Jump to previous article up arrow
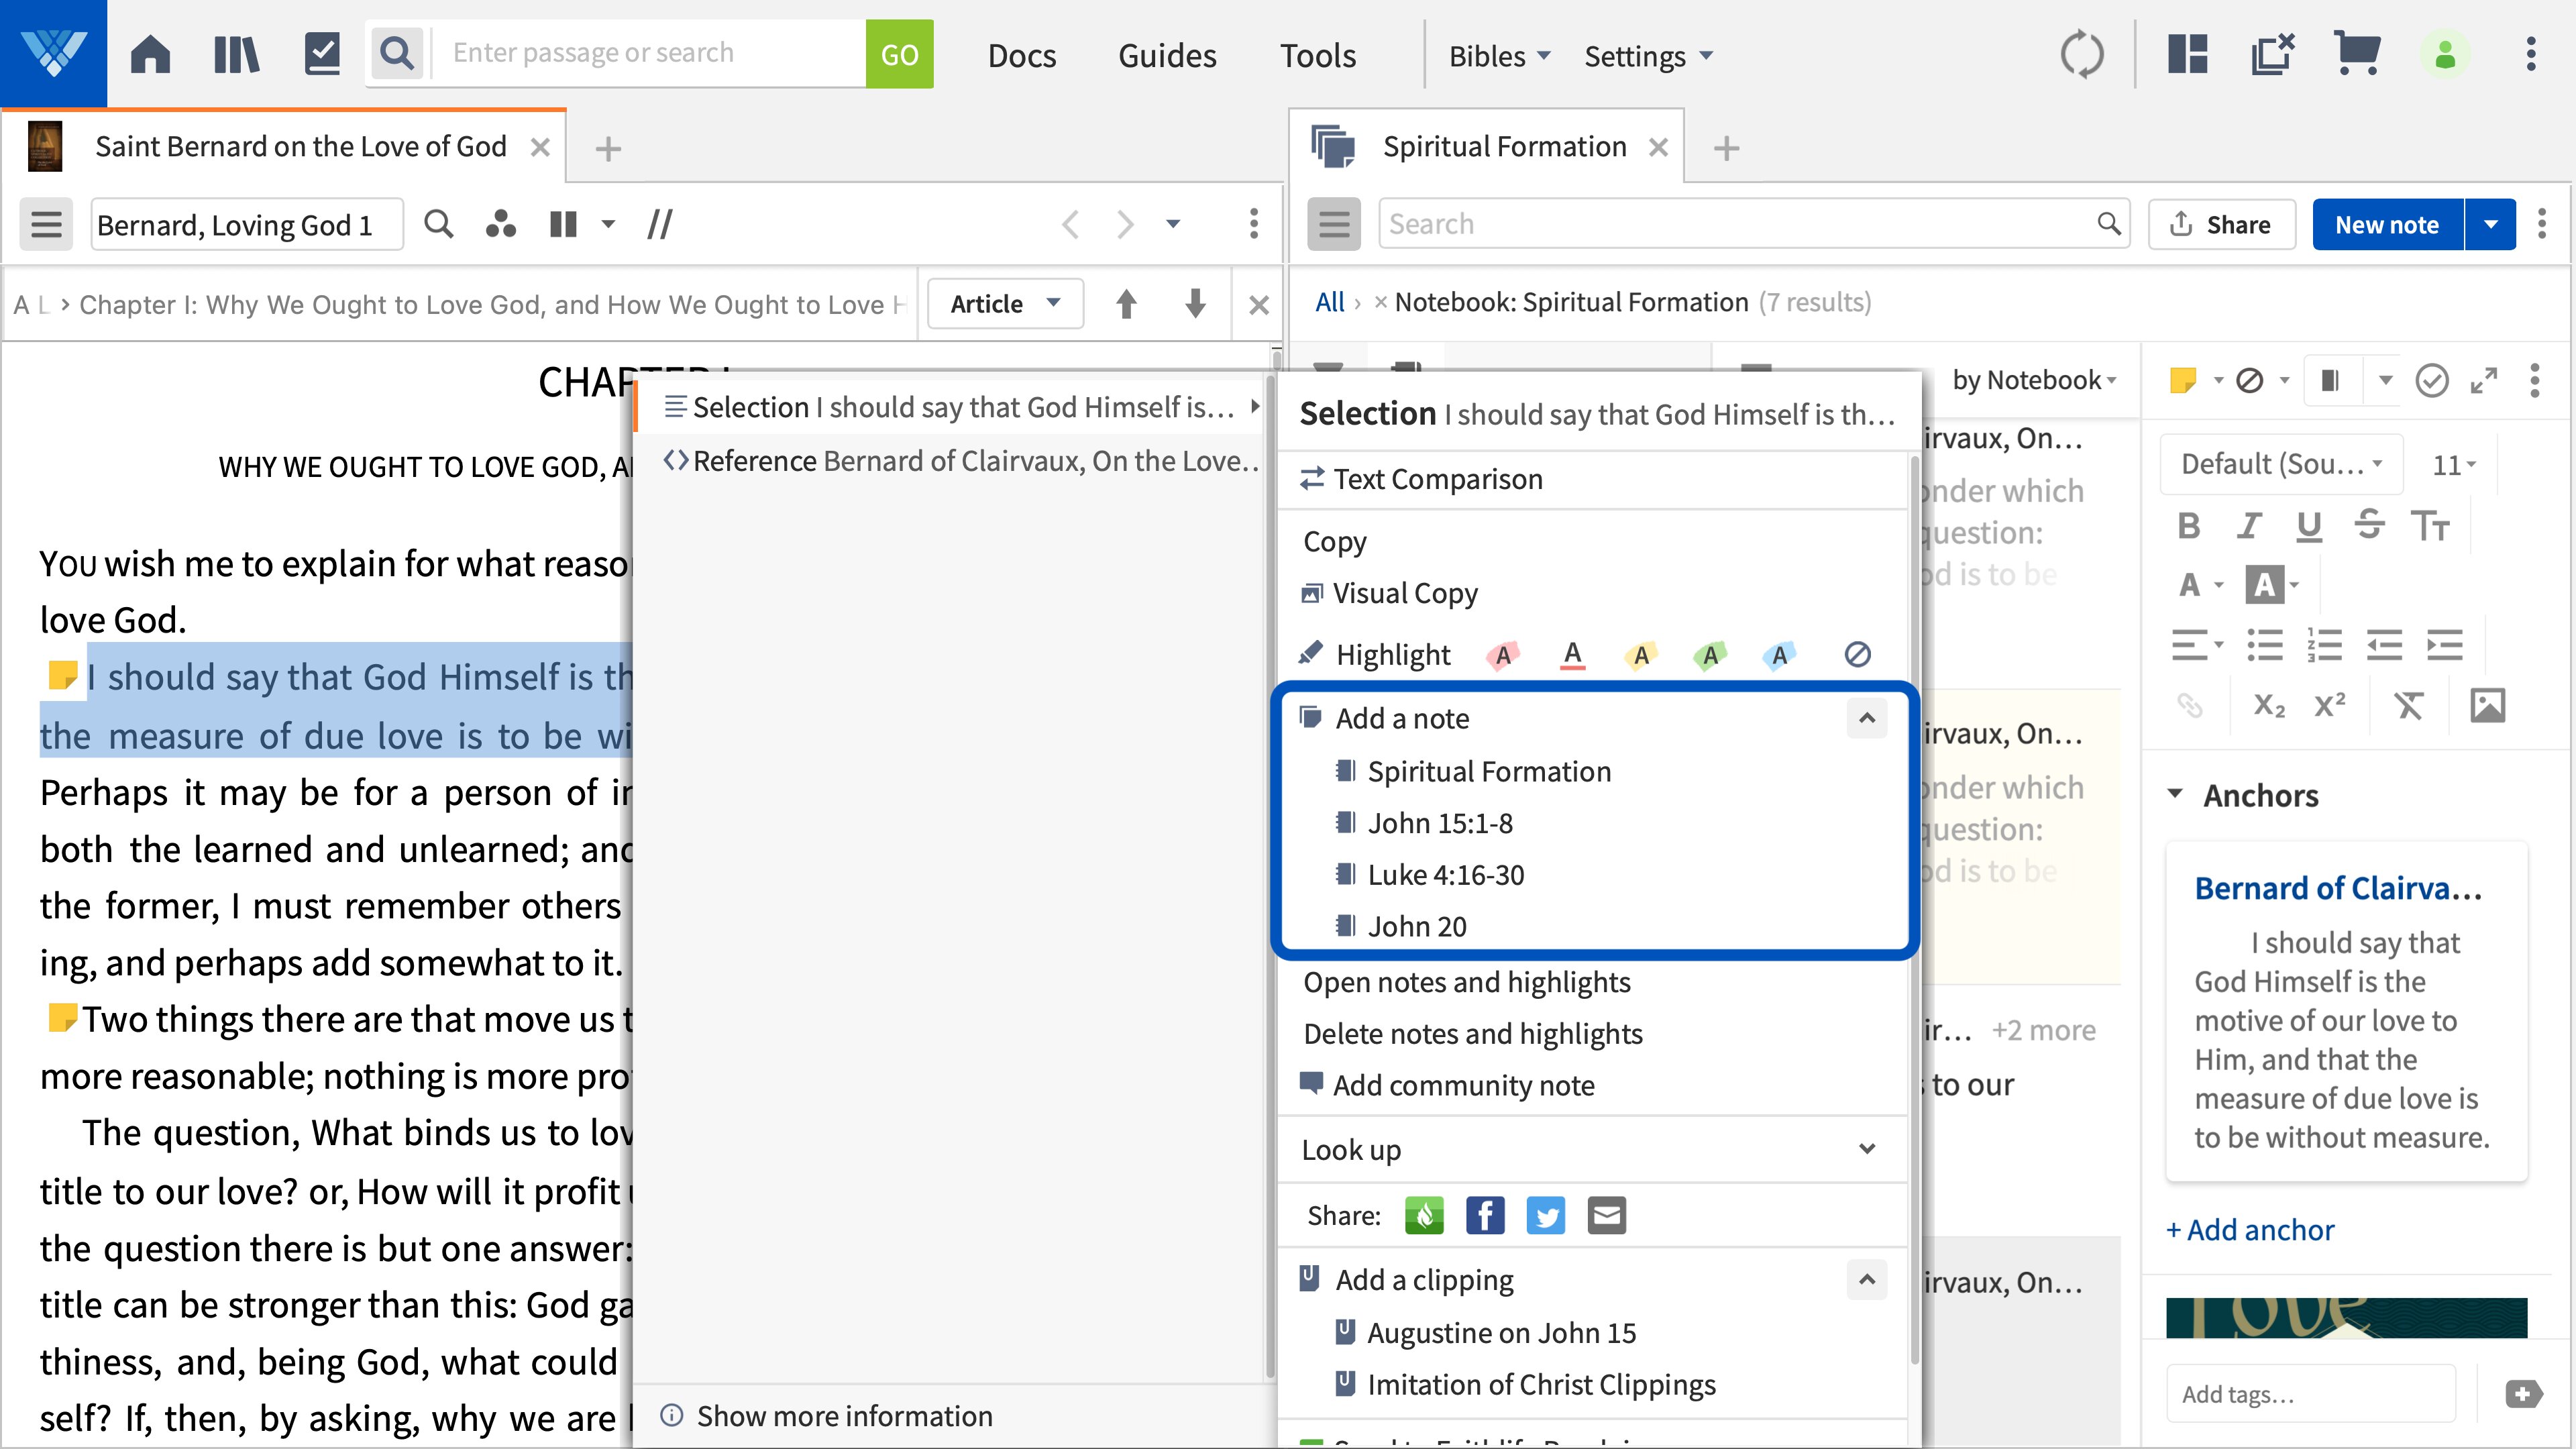Viewport: 2576px width, 1449px height. [1126, 304]
